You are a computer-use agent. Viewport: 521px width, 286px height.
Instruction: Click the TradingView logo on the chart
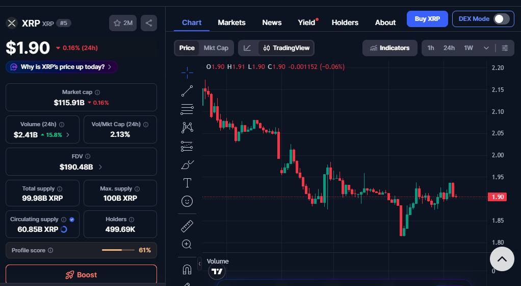click(217, 271)
